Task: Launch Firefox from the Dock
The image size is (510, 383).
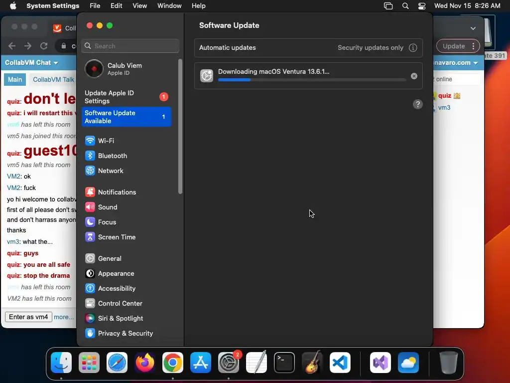Action: (145, 363)
